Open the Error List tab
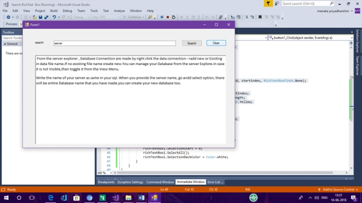The image size is (362, 203). coord(215,182)
